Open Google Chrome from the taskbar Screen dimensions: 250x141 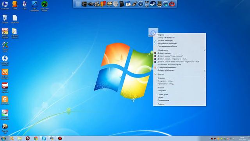point(36,138)
